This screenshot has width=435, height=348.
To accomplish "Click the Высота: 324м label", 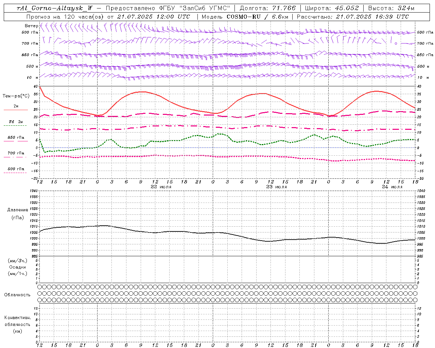I will coord(391,8).
